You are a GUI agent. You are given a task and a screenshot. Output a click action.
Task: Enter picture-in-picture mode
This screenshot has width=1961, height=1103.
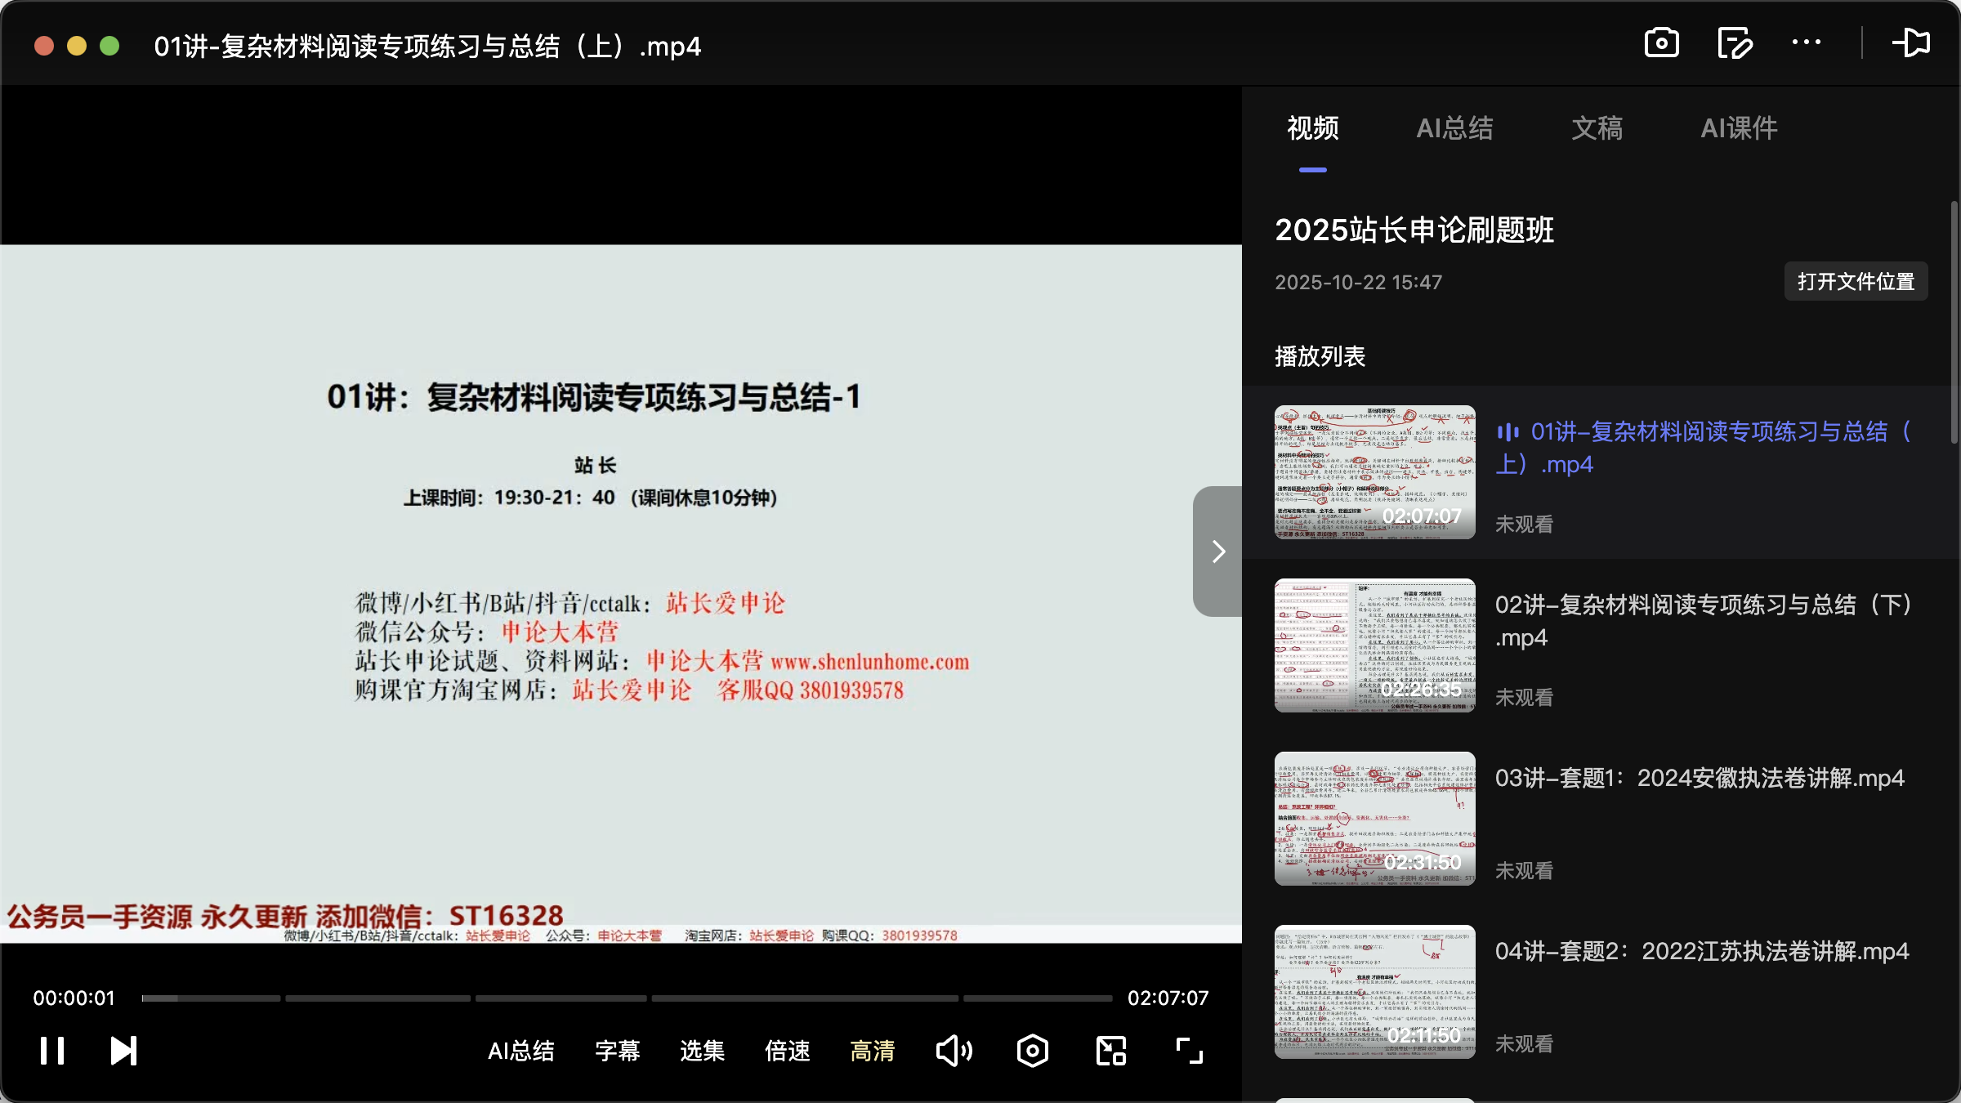coord(1110,1051)
